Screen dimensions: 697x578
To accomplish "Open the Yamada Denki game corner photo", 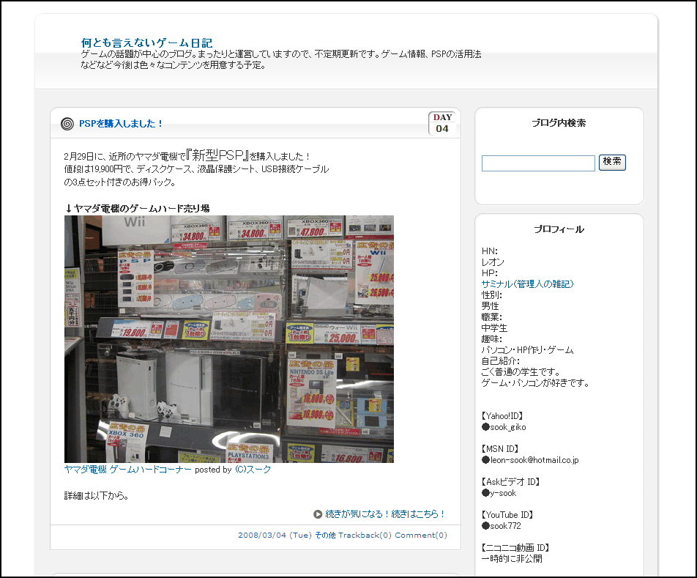I will 229,339.
